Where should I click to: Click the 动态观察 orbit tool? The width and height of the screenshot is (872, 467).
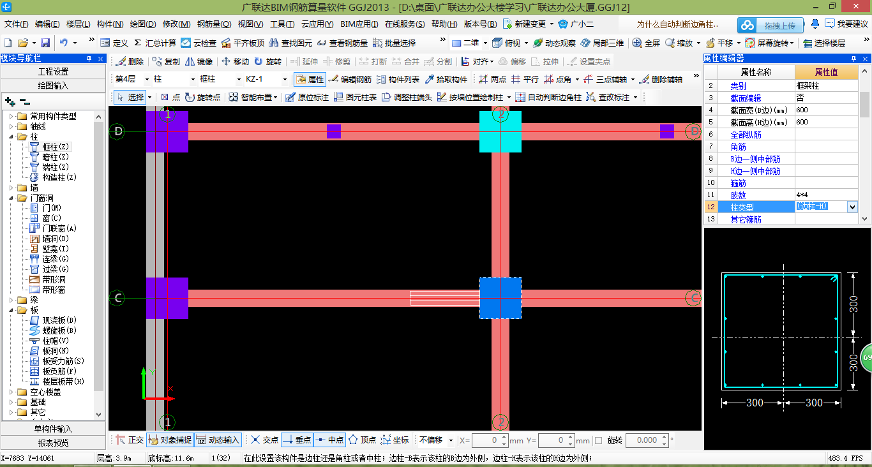coord(554,43)
